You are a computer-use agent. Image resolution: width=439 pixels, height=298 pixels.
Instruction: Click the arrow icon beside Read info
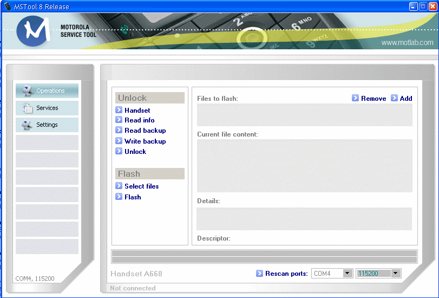119,120
